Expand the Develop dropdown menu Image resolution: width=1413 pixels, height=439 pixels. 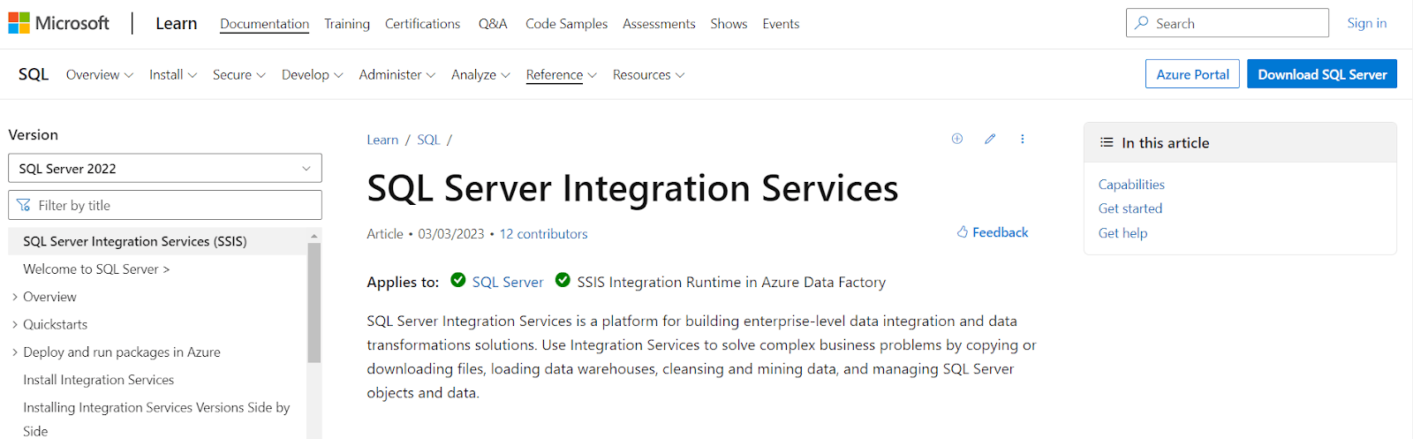point(313,75)
